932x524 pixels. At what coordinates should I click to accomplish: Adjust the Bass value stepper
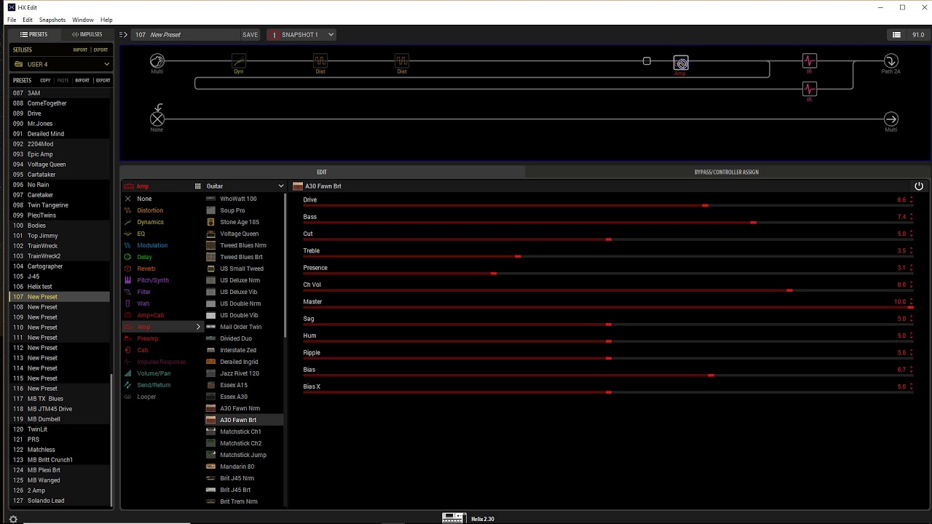[911, 217]
